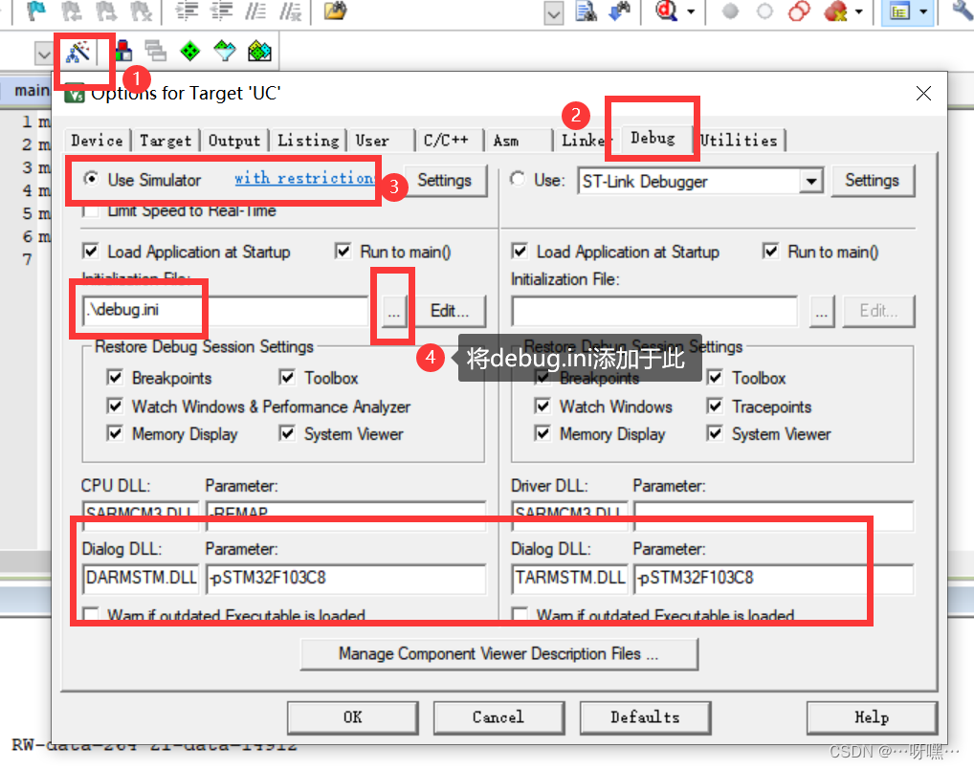Viewport: 974px width, 769px height.
Task: Open the ST-Link Debugger dropdown
Action: [x=810, y=182]
